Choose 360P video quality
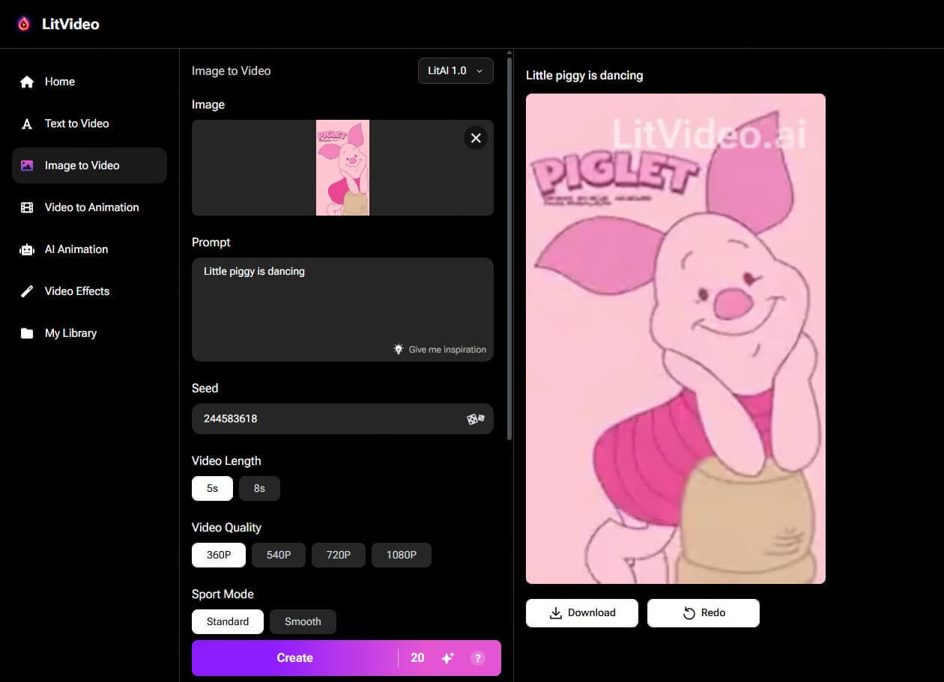This screenshot has width=944, height=682. click(219, 555)
